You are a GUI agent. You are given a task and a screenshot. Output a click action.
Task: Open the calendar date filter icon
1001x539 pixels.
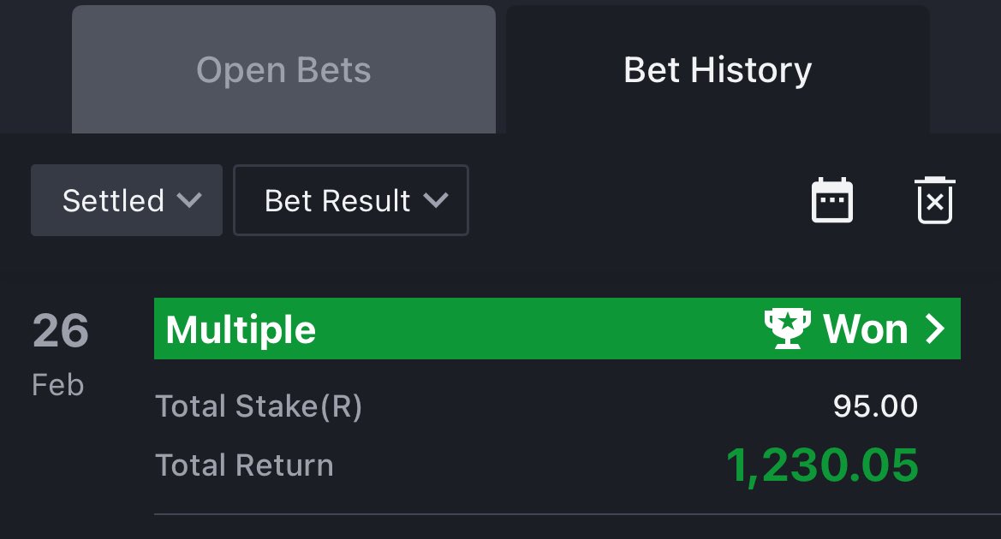(831, 200)
